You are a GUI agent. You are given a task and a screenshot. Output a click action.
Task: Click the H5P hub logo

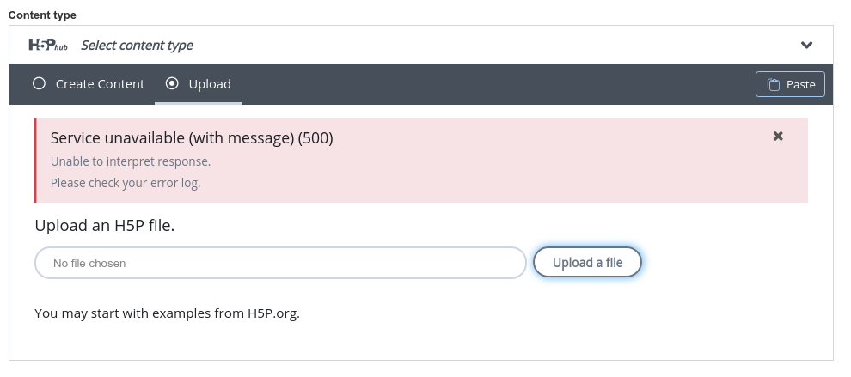48,45
